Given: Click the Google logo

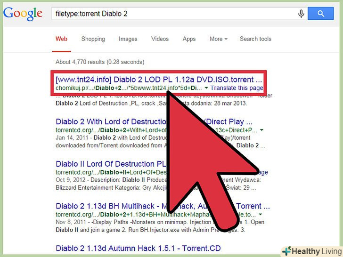Looking at the screenshot, I should click(x=23, y=14).
